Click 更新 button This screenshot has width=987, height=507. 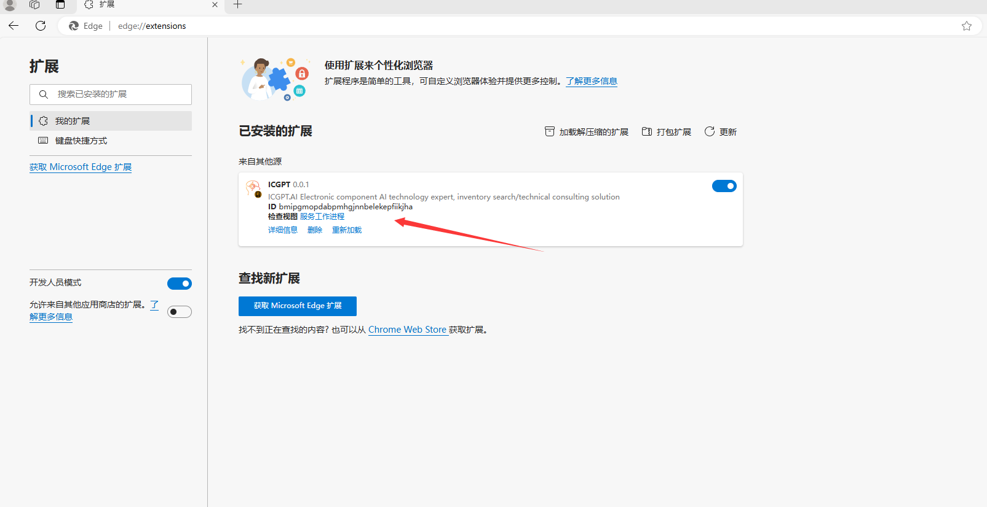click(x=720, y=132)
